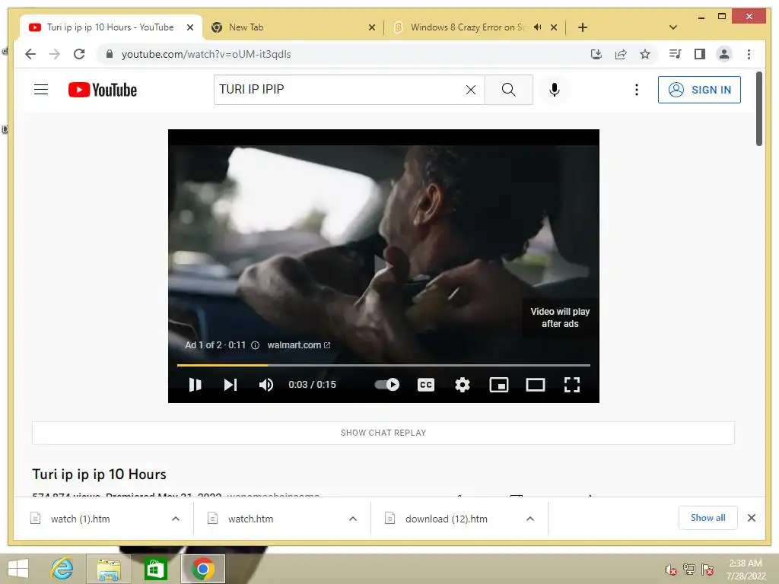
Task: Close the New Tab tab
Action: click(x=371, y=27)
